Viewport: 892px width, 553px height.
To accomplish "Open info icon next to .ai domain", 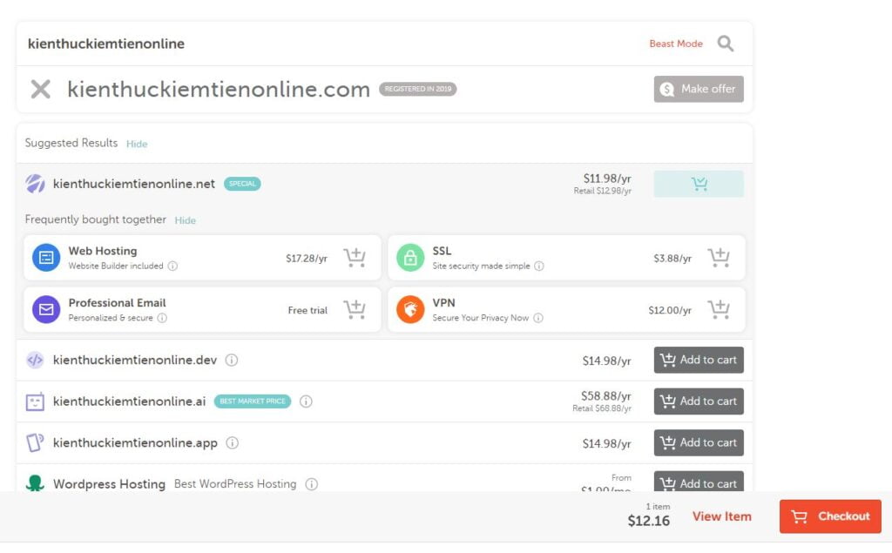I will click(x=306, y=401).
